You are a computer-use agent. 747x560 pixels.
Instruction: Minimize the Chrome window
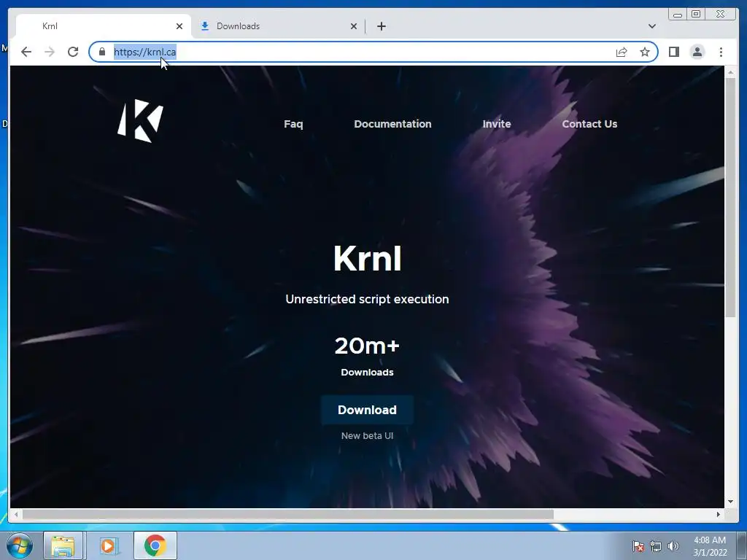coord(678,15)
